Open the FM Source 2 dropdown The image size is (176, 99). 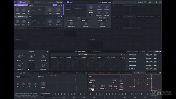point(71,20)
